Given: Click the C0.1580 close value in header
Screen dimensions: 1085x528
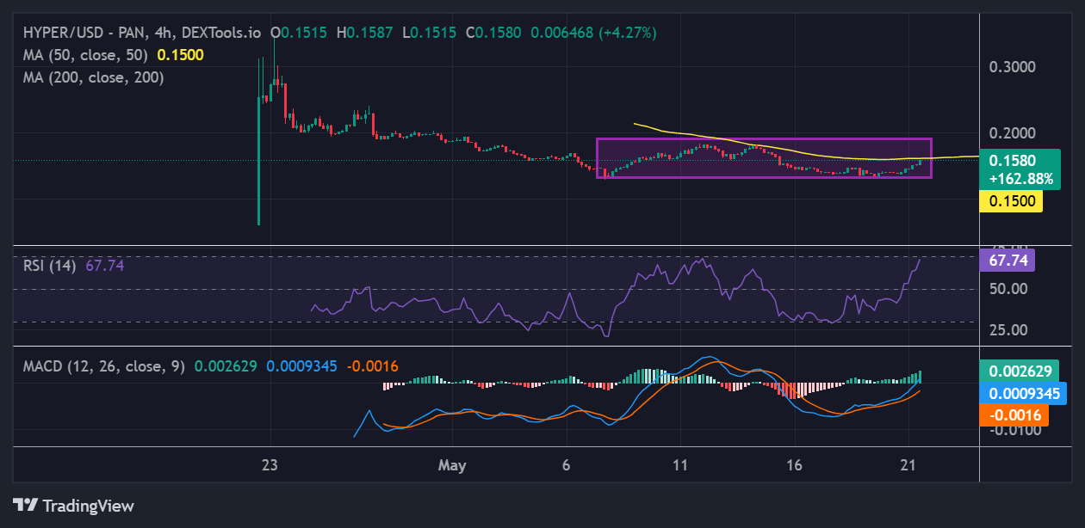Looking at the screenshot, I should pyautogui.click(x=493, y=33).
